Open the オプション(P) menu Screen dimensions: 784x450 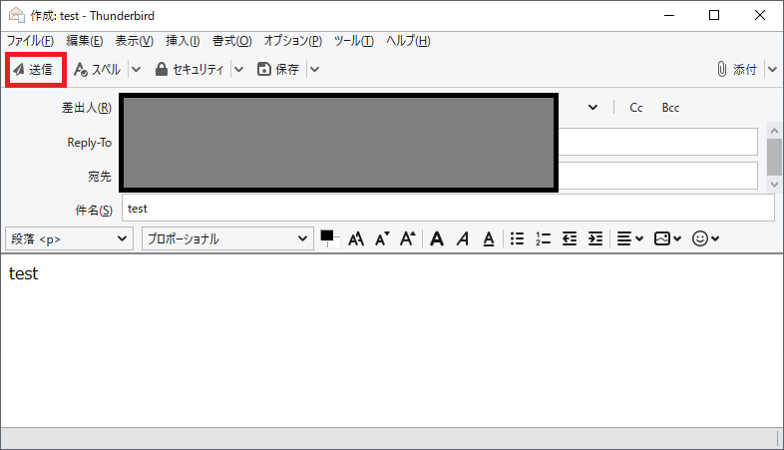pyautogui.click(x=293, y=41)
